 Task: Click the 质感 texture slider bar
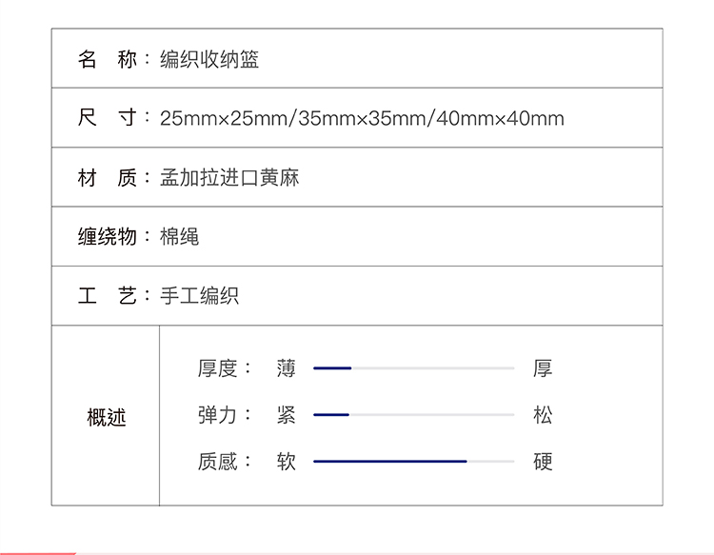413,462
